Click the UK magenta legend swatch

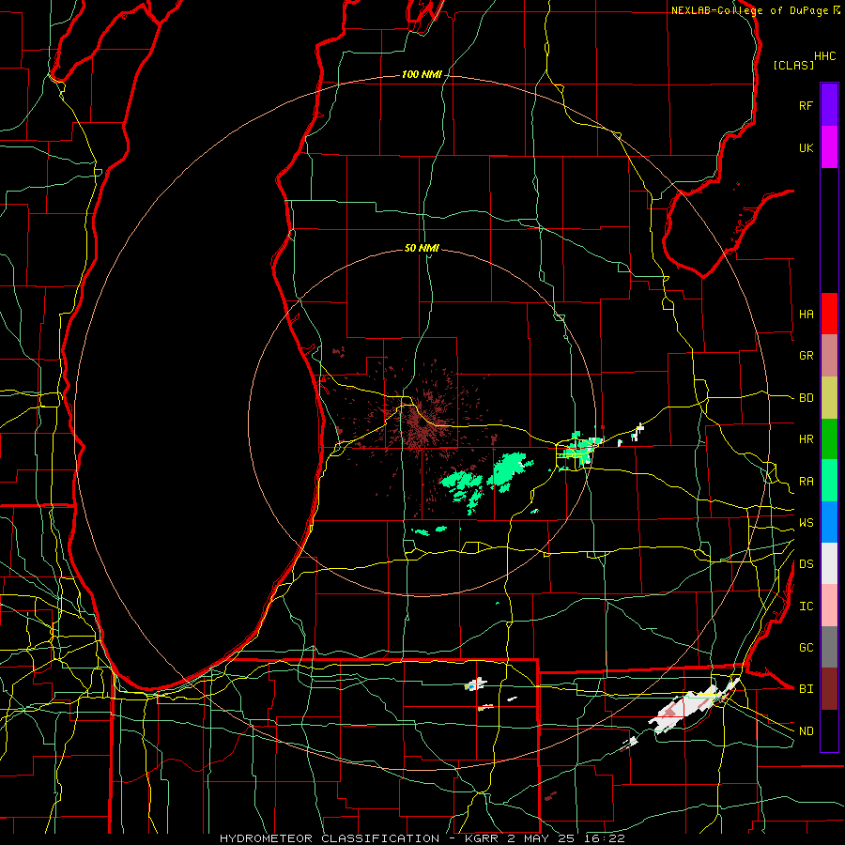(829, 147)
